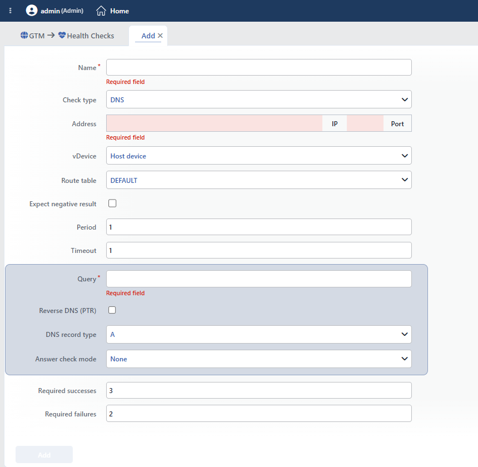Focus the Name input field
Image resolution: width=478 pixels, height=467 pixels.
pyautogui.click(x=259, y=67)
